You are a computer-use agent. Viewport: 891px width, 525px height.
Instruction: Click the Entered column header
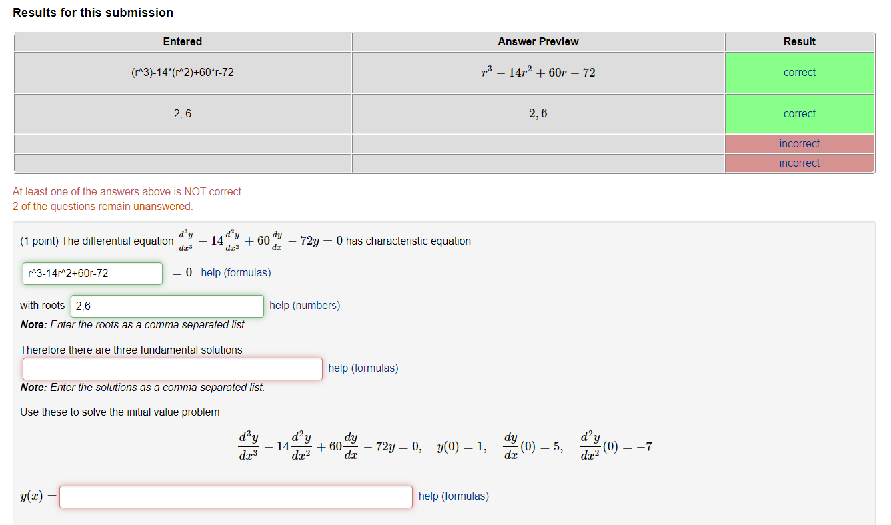click(x=182, y=41)
